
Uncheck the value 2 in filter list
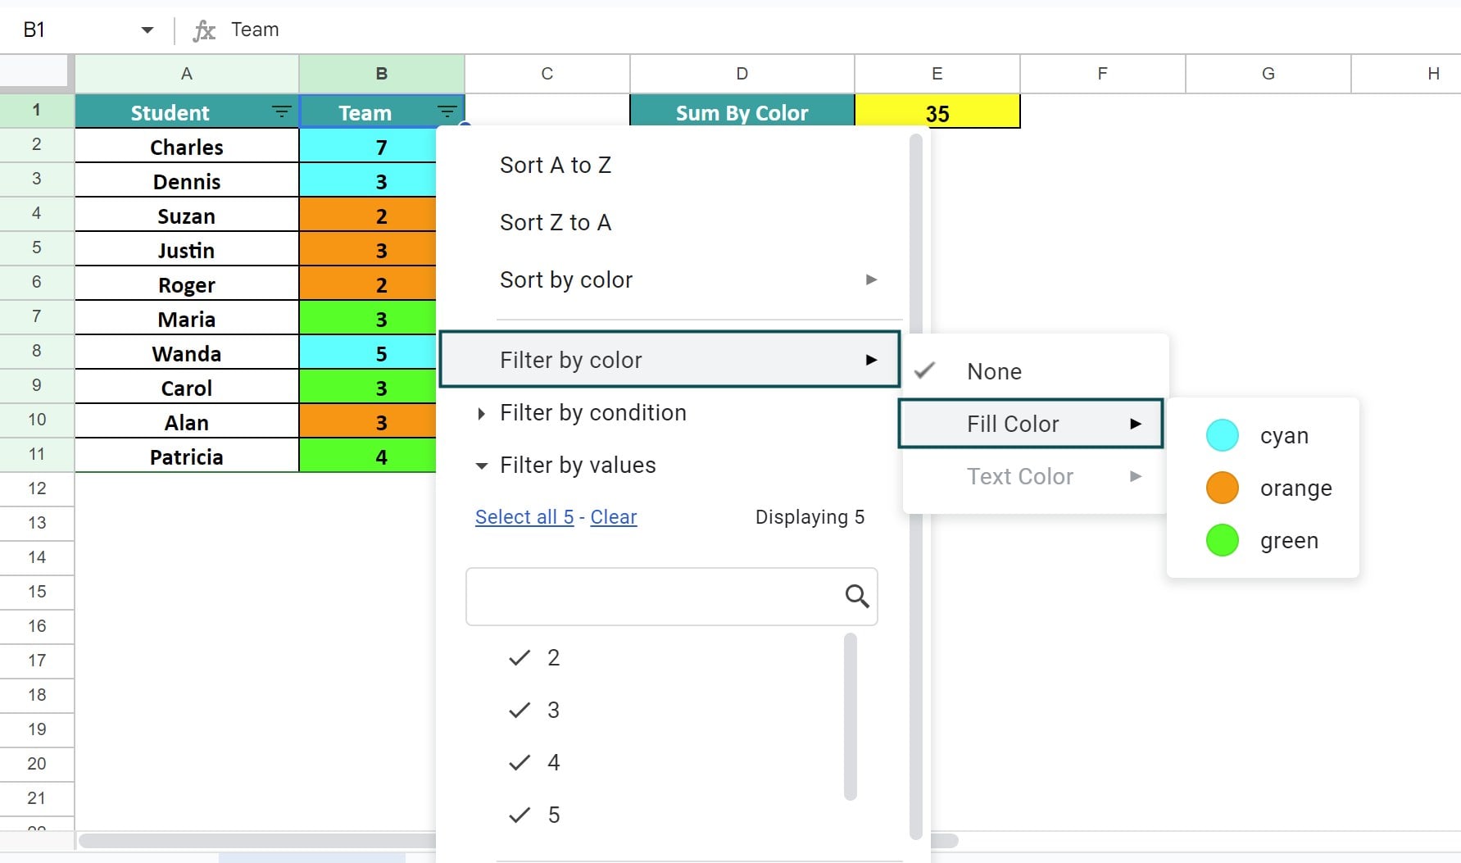(520, 657)
